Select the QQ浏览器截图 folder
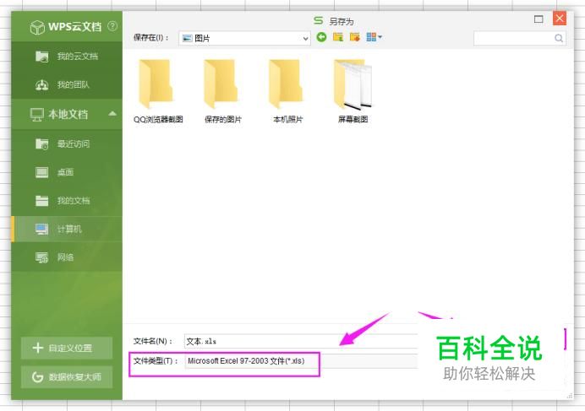 click(x=158, y=91)
